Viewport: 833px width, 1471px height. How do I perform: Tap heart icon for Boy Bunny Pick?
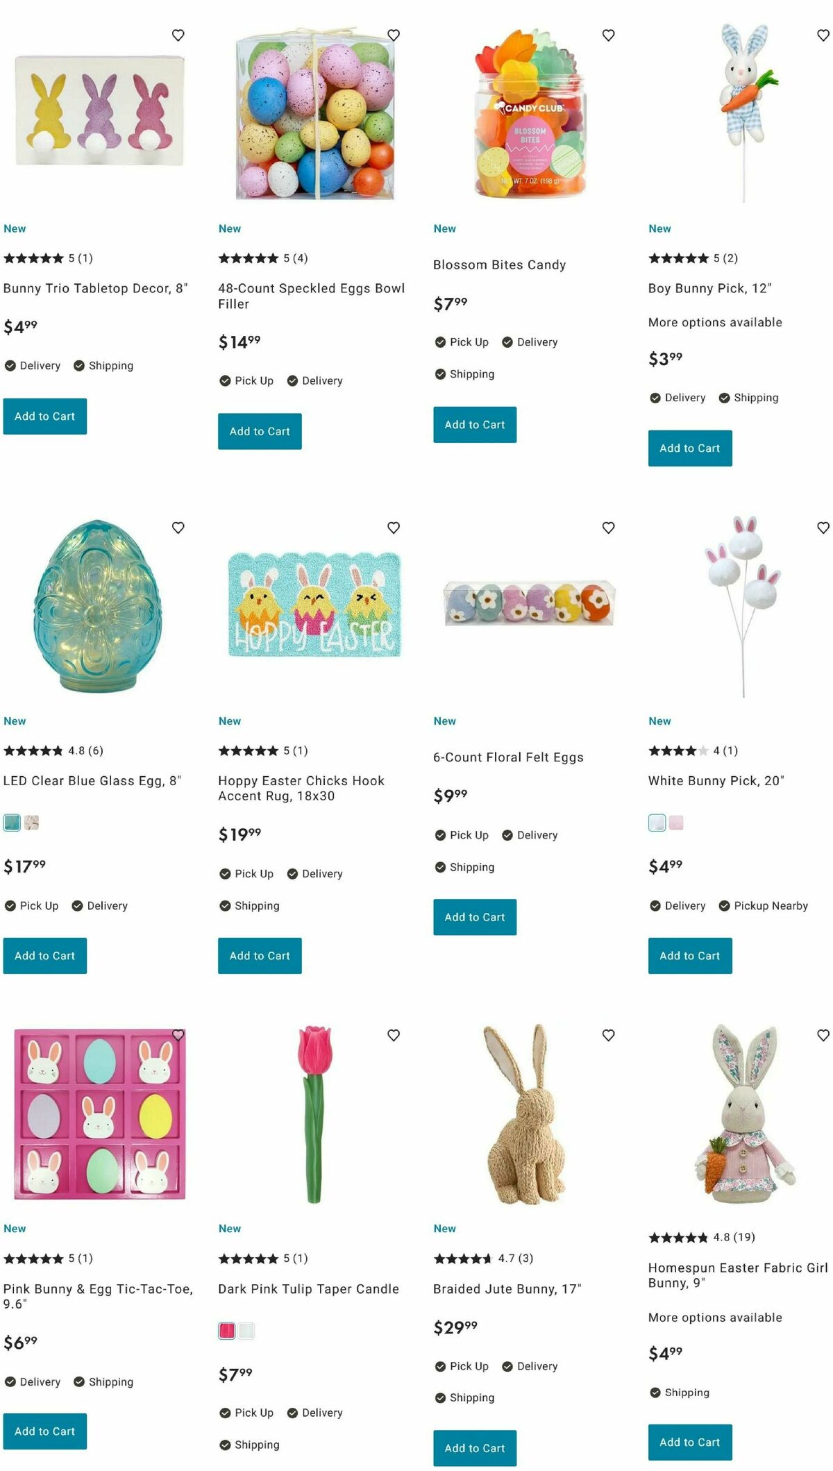click(x=823, y=35)
